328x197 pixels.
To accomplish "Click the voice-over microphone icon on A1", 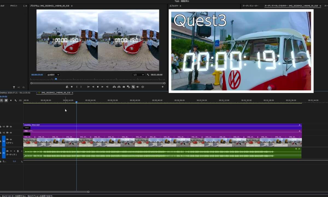I will pyautogui.click(x=18, y=151).
